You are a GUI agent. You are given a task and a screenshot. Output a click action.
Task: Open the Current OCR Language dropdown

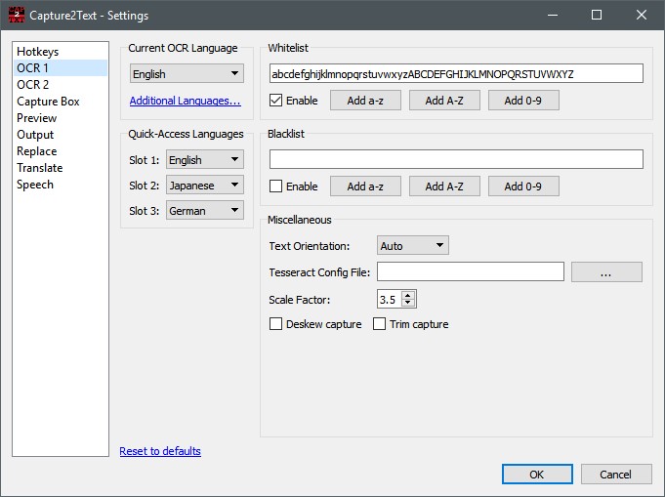187,74
